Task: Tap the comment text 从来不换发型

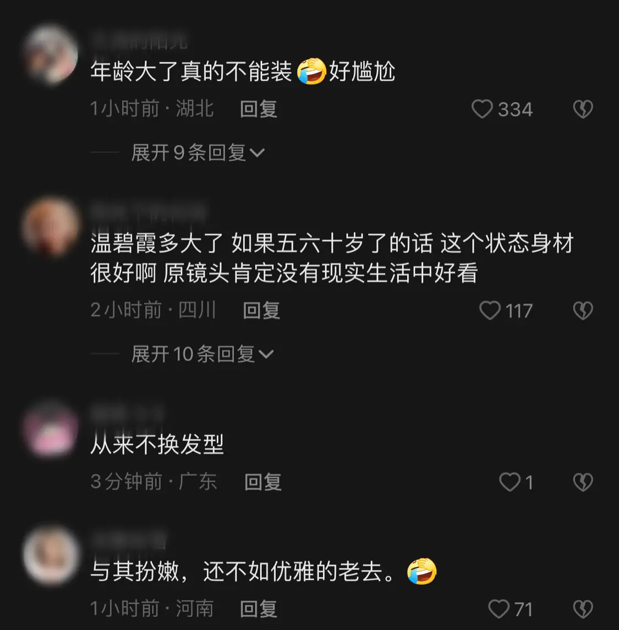Action: tap(157, 445)
